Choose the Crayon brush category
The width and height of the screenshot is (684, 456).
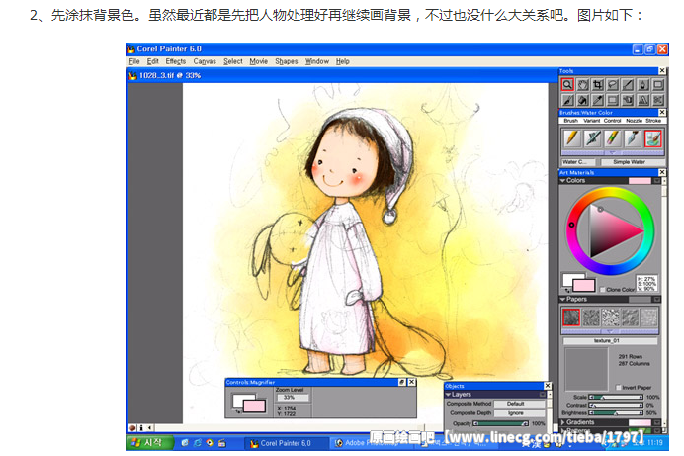pos(613,138)
